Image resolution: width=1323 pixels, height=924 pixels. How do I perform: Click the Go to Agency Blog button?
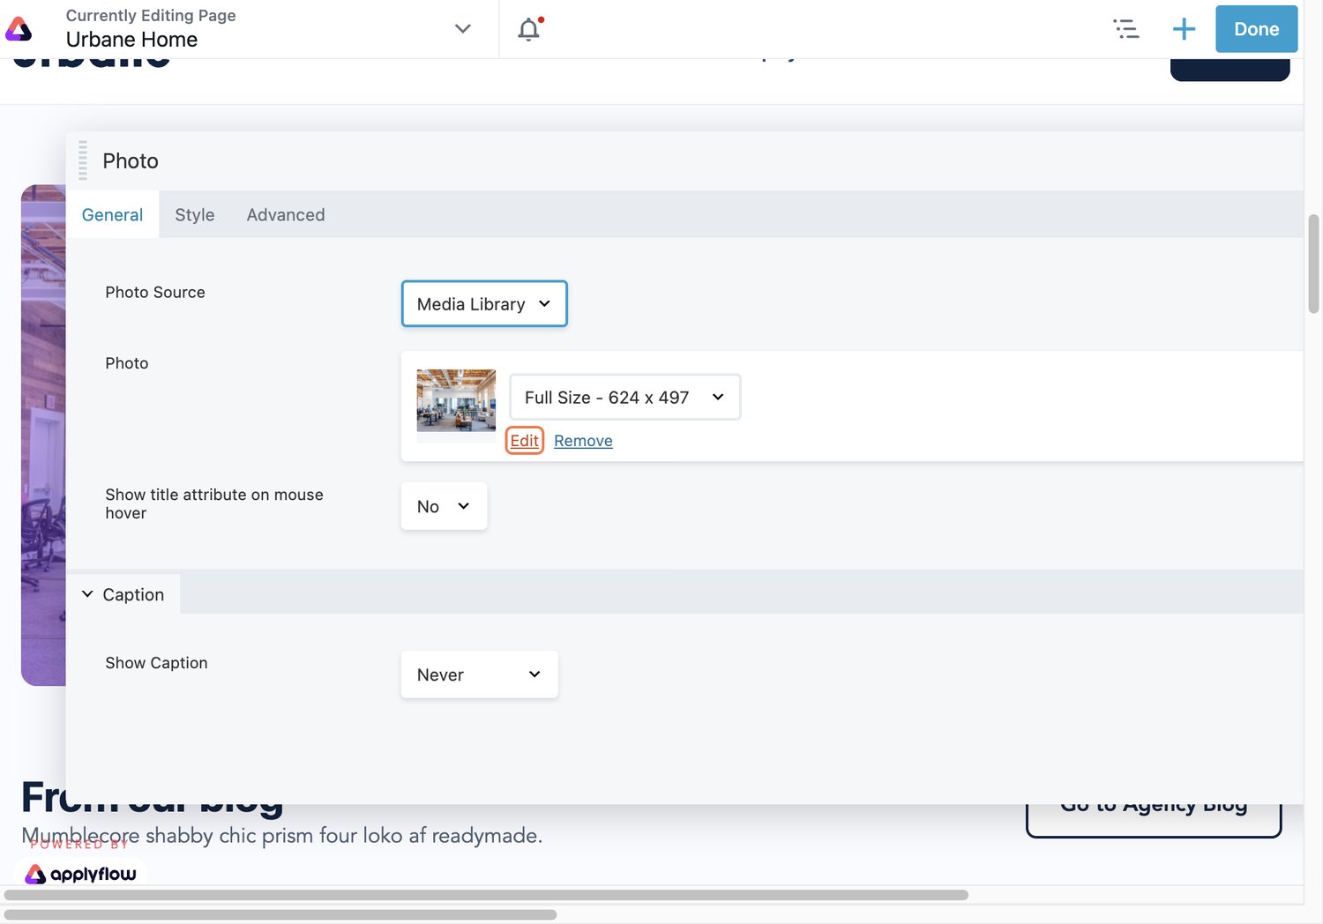1154,816
